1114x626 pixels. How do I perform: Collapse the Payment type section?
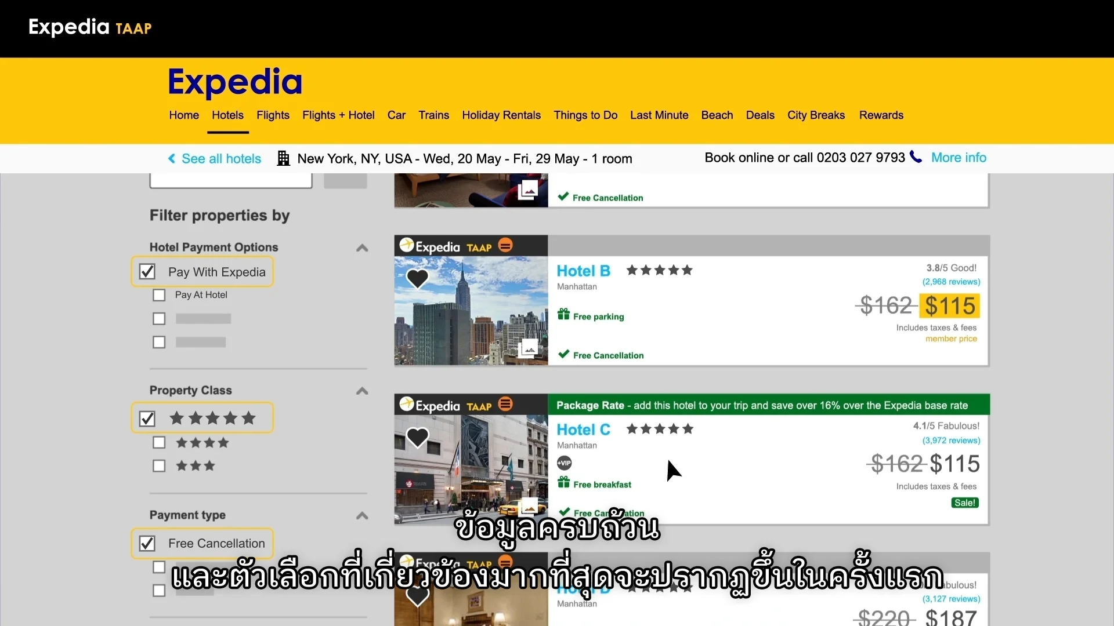361,516
